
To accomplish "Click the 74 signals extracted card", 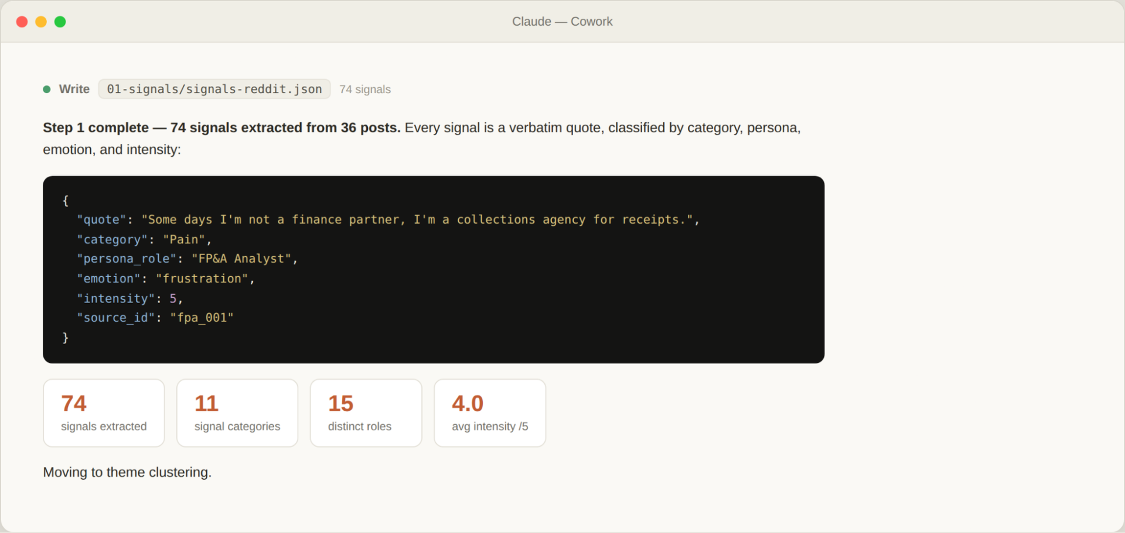I will (x=104, y=413).
